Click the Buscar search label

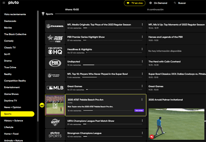182,3
